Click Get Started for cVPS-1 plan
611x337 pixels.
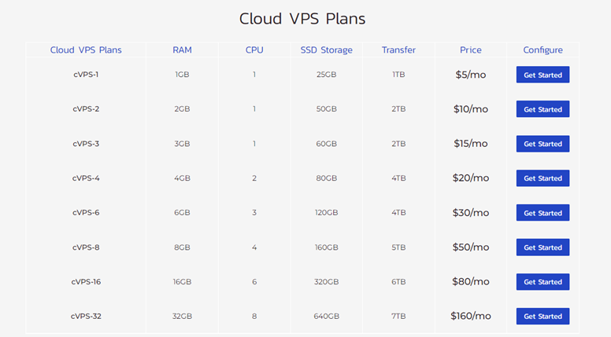(542, 75)
